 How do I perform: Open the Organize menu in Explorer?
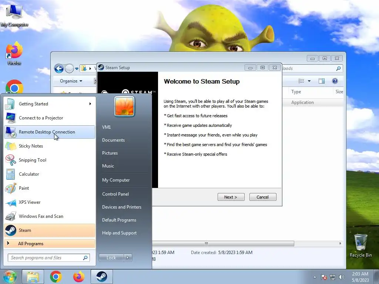point(71,81)
